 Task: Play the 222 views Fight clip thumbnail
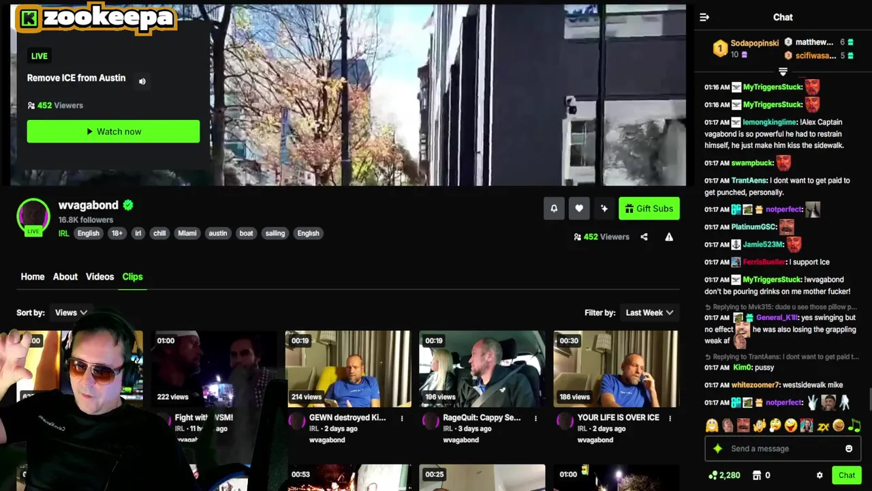click(214, 369)
